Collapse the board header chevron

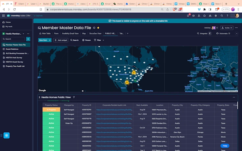(x=237, y=33)
